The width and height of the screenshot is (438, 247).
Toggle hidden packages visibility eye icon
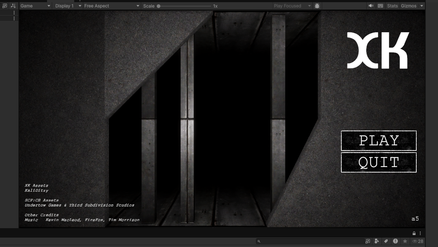(x=418, y=241)
